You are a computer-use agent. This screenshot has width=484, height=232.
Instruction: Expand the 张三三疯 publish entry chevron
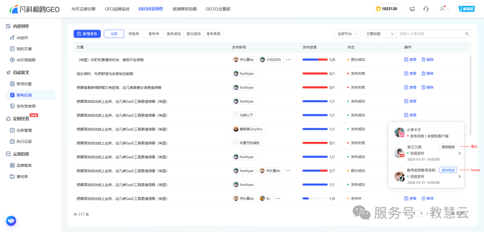coord(459,153)
